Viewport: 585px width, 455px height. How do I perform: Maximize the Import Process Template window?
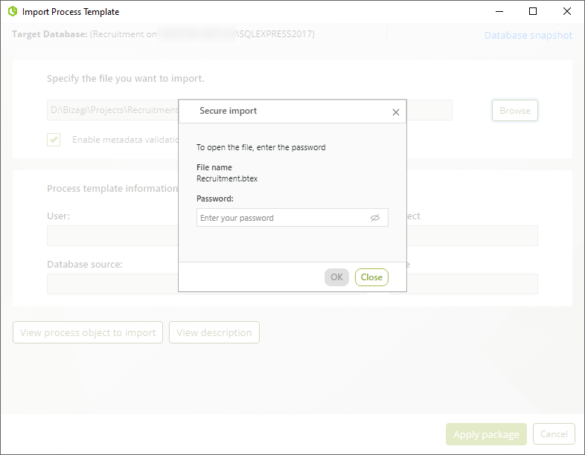tap(533, 11)
